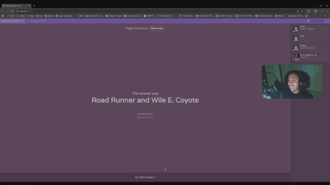Select player Sohlil in scoreboard
The width and height of the screenshot is (330, 185).
click(310, 29)
